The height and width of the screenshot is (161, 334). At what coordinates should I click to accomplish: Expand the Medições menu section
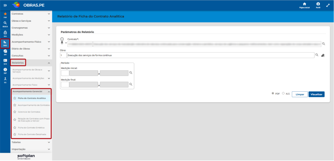click(x=31, y=35)
